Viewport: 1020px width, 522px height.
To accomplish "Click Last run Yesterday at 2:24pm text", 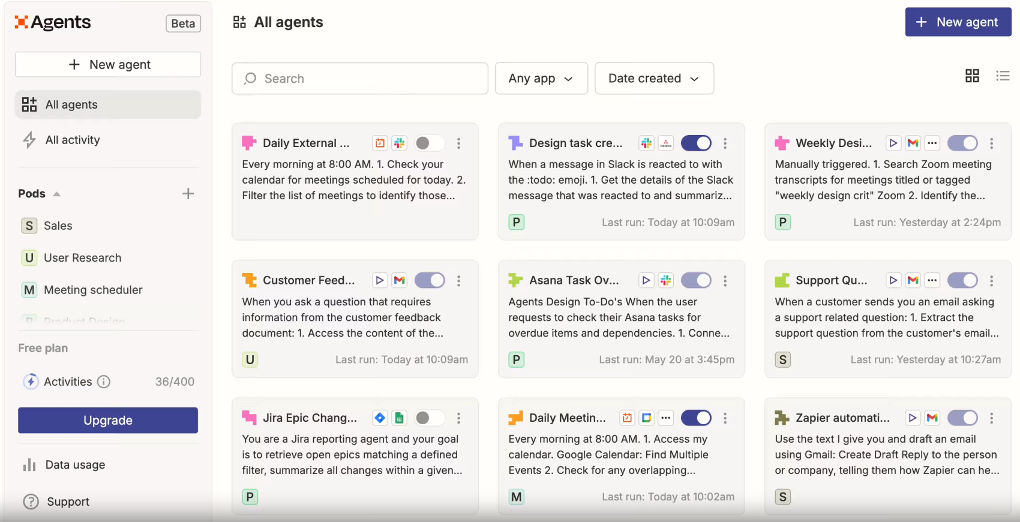I will coord(927,223).
